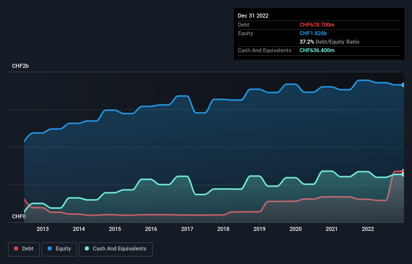Image resolution: width=412 pixels, height=264 pixels.
Task: Jump to 2019 on the time axis
Action: 259,229
